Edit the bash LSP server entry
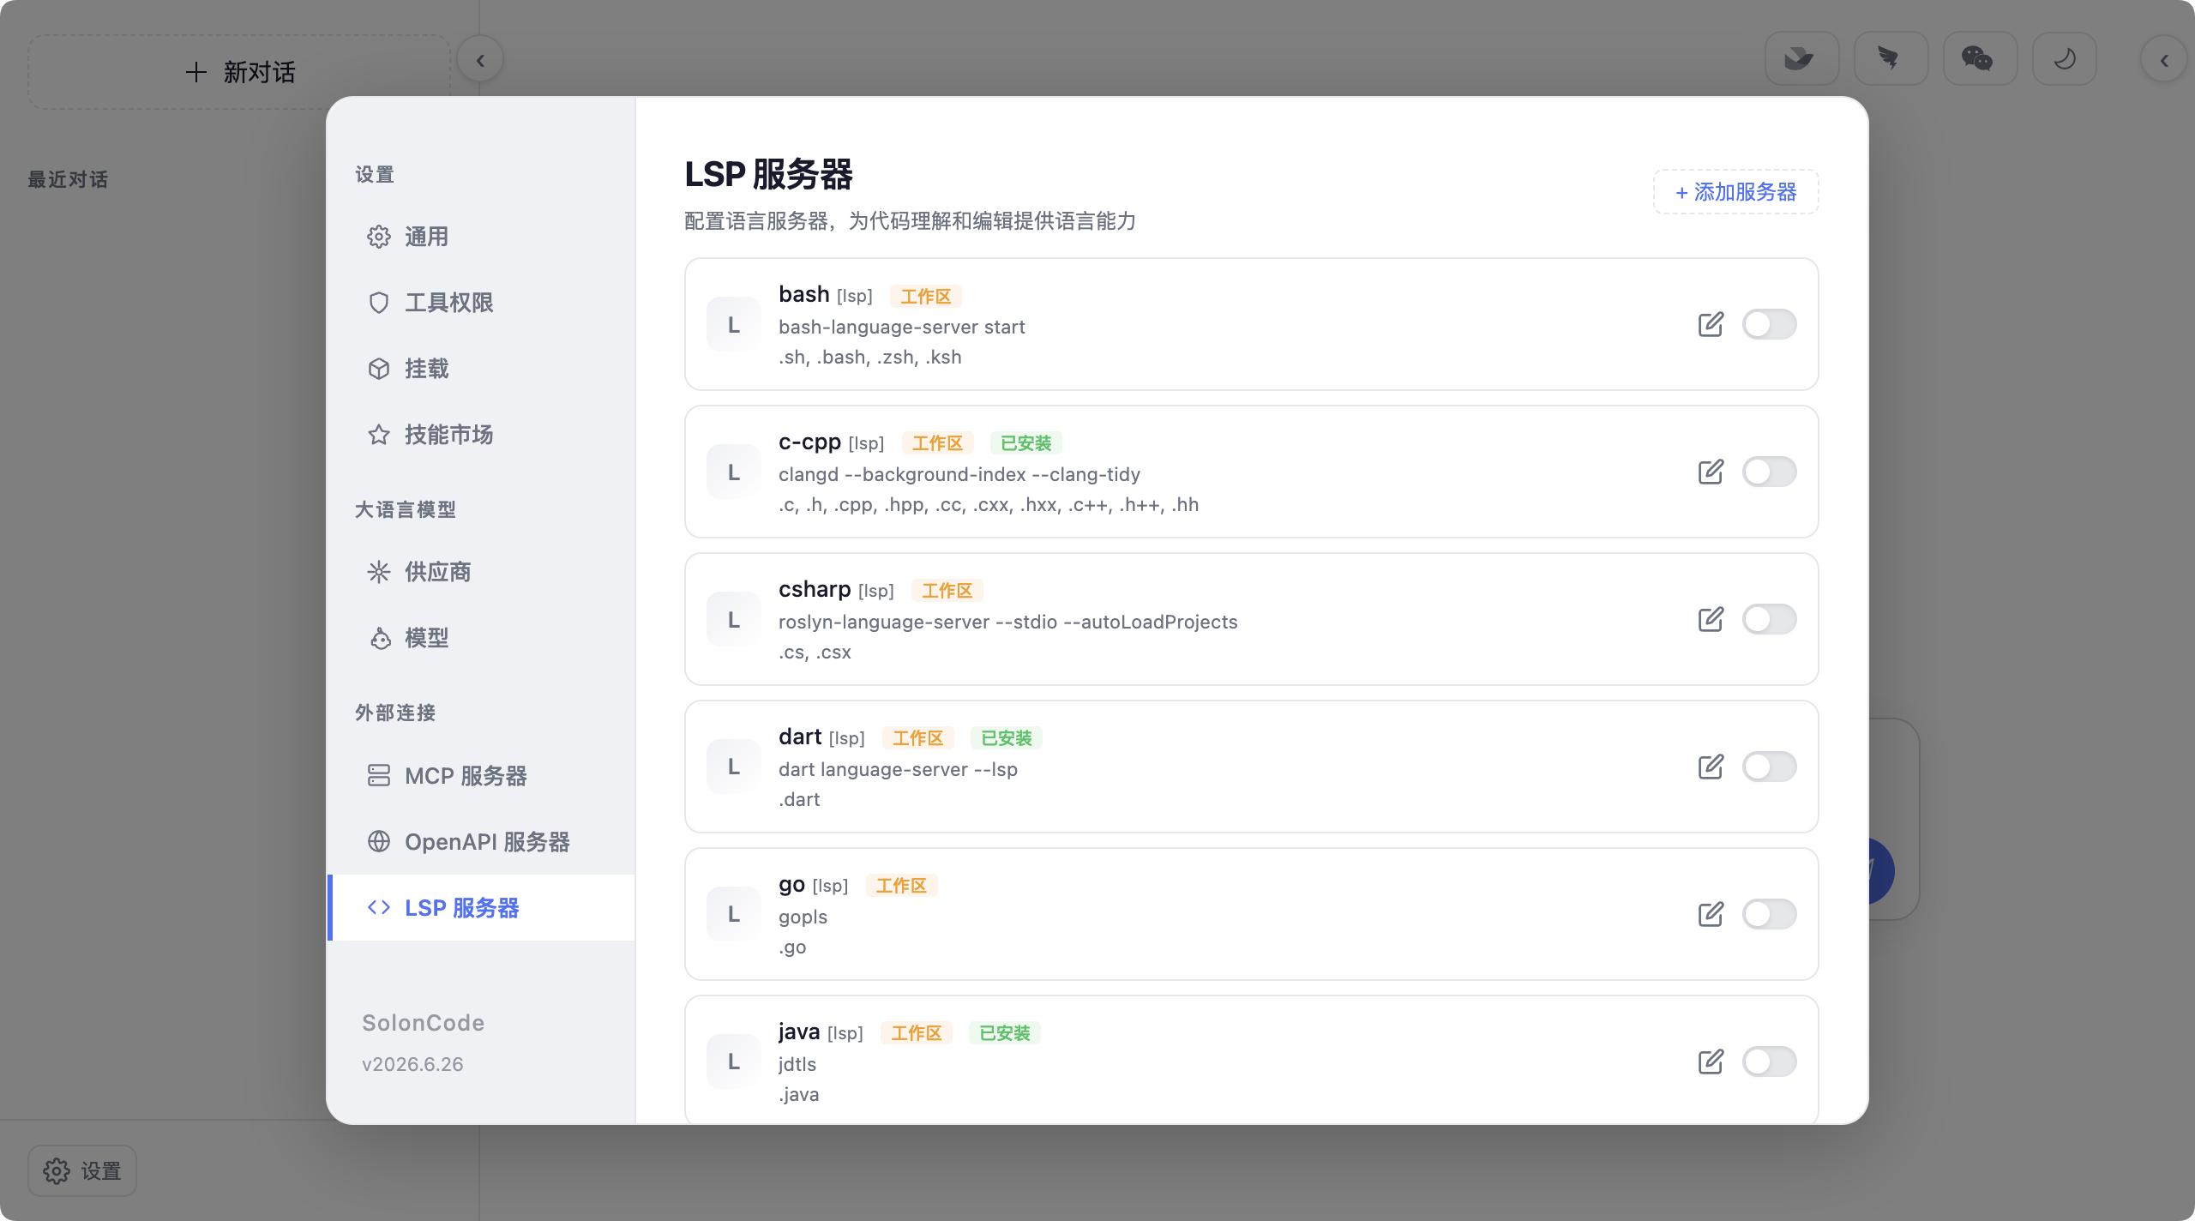The height and width of the screenshot is (1221, 2195). [1711, 324]
